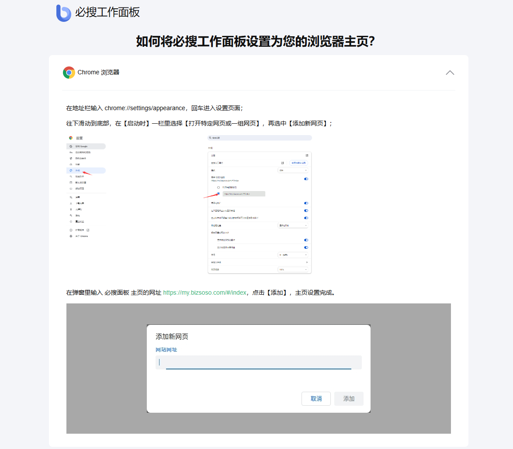
Task: Select the radio button next to the custom URL field
Action: click(x=218, y=194)
